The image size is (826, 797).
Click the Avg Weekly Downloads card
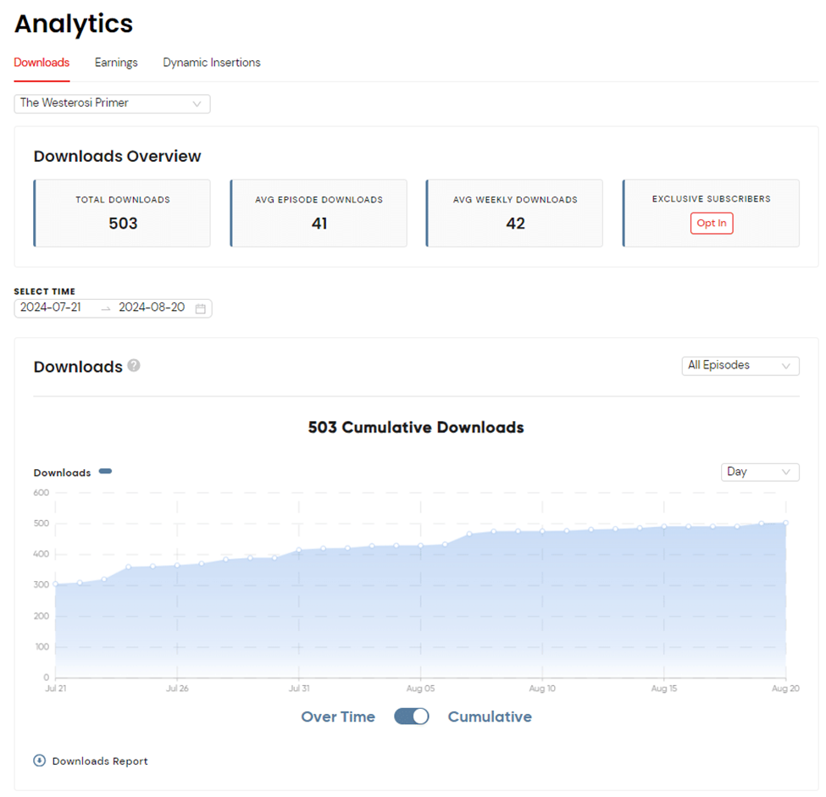(x=514, y=213)
